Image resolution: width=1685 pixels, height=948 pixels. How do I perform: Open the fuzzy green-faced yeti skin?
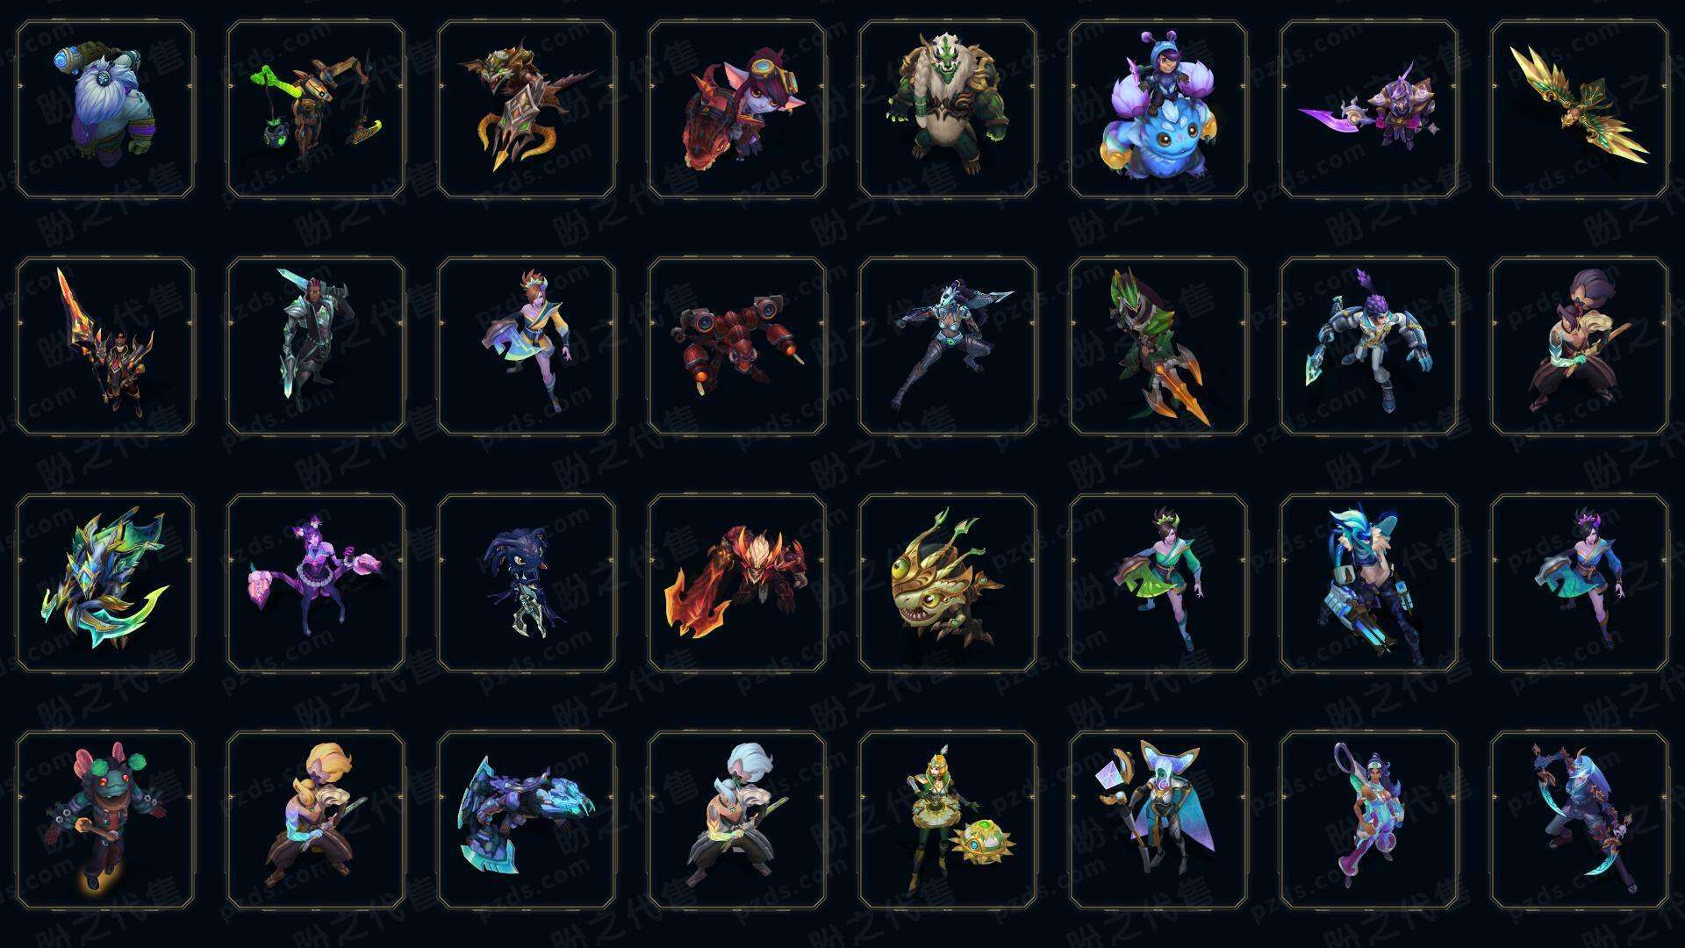click(x=948, y=110)
